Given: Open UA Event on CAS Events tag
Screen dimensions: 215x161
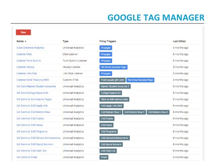Looking at the screenshot, I should coord(30,119).
